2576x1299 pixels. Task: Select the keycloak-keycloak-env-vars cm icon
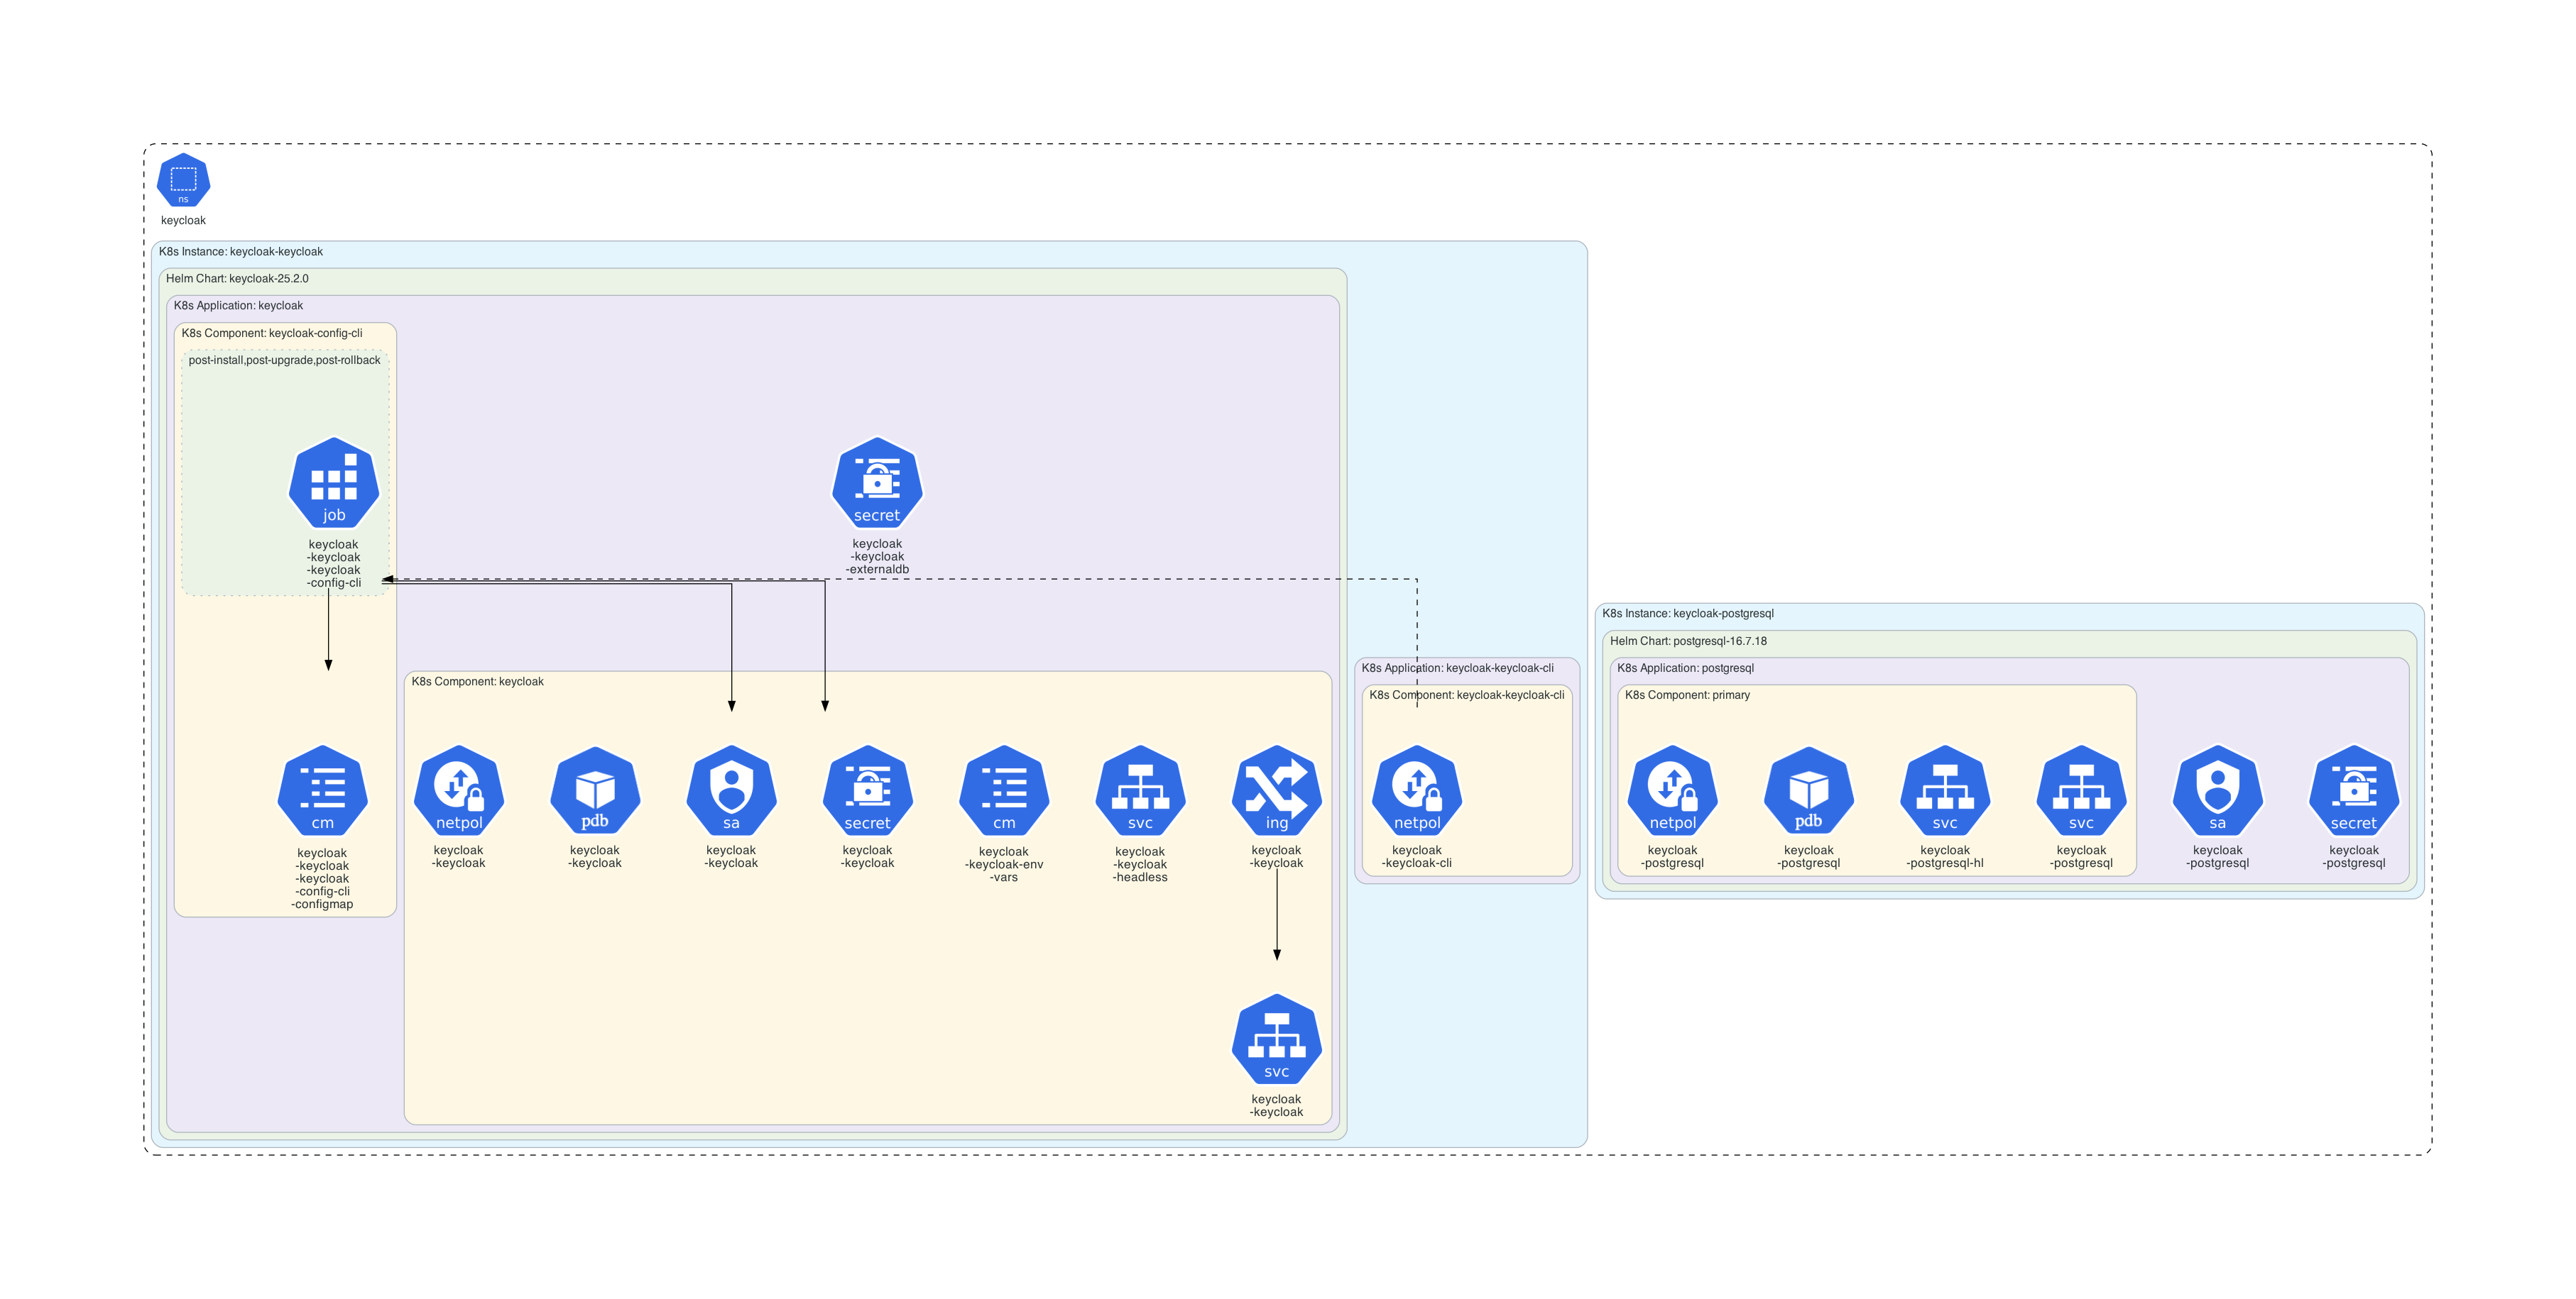(x=1003, y=792)
